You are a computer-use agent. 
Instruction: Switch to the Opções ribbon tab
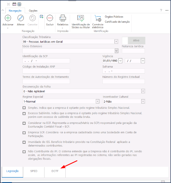(x=33, y=11)
